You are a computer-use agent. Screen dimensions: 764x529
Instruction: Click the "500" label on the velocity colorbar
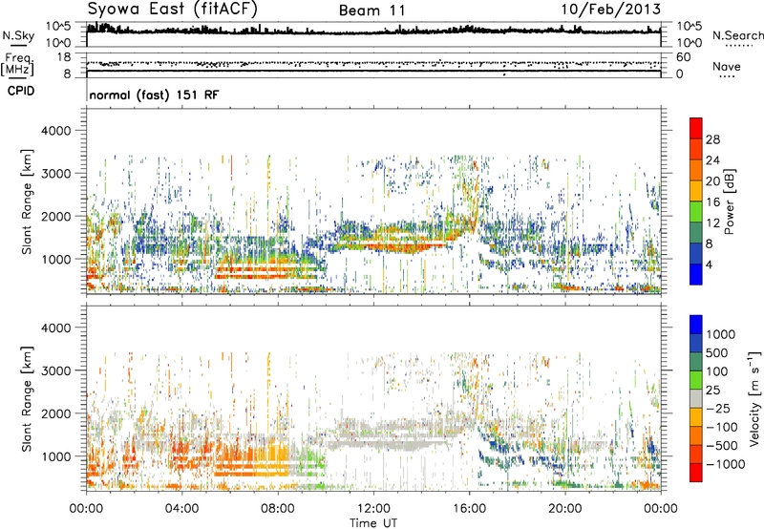tap(717, 352)
